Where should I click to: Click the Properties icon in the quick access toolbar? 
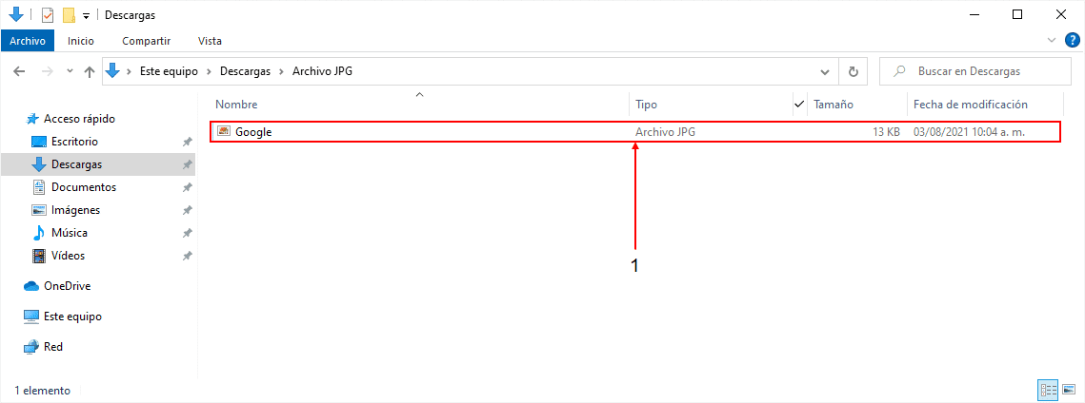pyautogui.click(x=48, y=14)
